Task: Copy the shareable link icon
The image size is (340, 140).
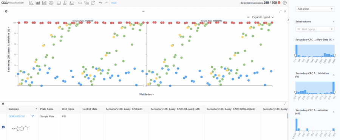Action: coord(80,3)
